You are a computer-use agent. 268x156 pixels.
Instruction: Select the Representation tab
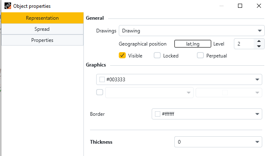[x=42, y=18]
